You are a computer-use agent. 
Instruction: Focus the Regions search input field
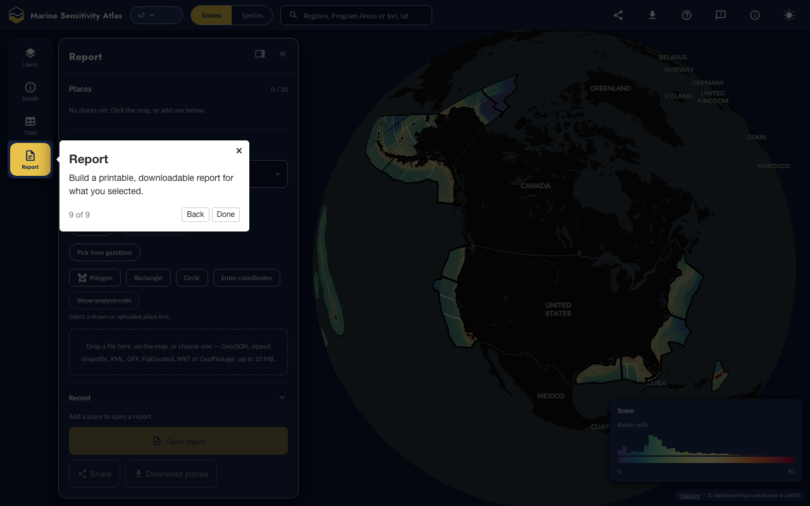tap(356, 15)
